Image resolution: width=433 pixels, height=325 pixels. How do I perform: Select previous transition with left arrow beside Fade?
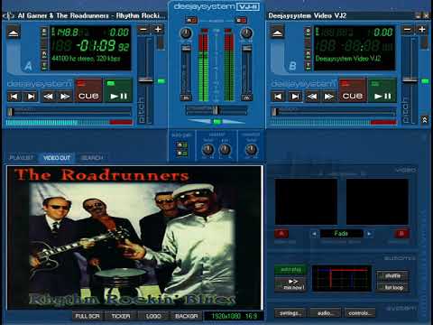[x=314, y=234]
